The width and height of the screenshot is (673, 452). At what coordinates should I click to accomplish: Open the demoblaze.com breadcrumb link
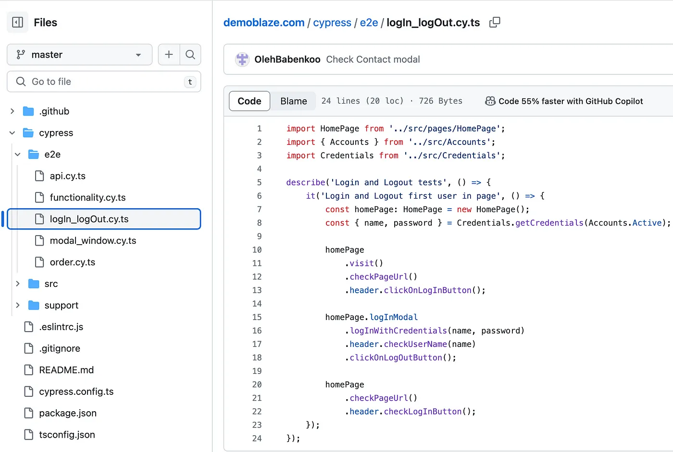click(263, 22)
